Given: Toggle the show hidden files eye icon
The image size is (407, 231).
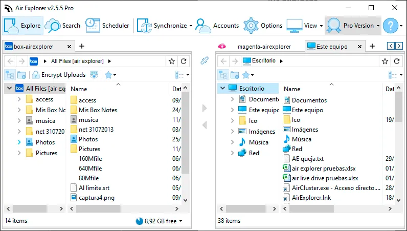Looking at the screenshot, I should click(x=94, y=75).
